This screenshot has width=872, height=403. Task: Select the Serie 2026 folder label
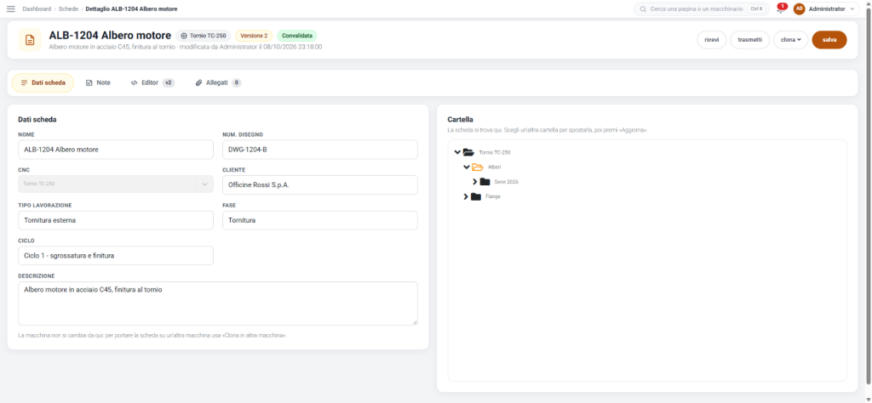click(x=506, y=181)
